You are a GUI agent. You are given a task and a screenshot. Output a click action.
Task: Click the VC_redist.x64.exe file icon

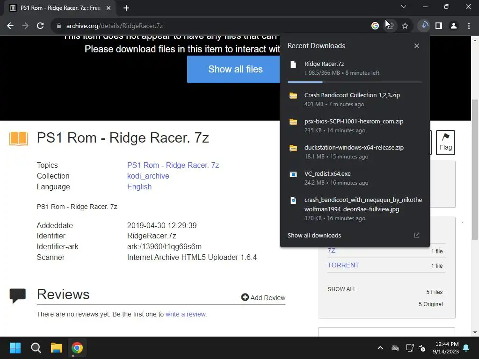[293, 174]
